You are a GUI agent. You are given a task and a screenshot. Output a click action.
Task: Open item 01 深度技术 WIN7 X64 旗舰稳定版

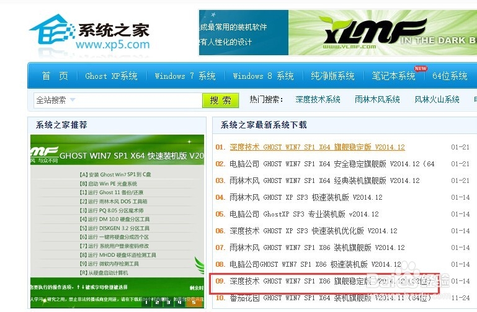pos(317,147)
